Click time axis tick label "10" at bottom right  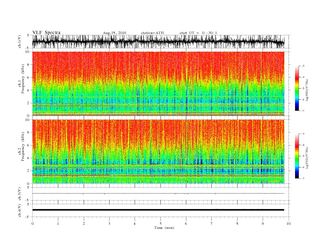pos(288,224)
